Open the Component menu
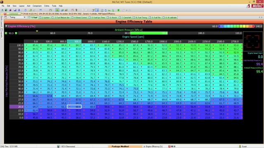This screenshot has width=264, height=148. (37, 6)
